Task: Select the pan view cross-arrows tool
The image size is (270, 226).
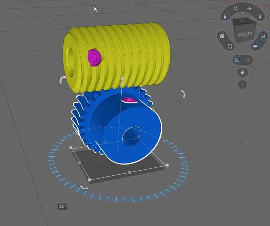Action: [x=249, y=8]
